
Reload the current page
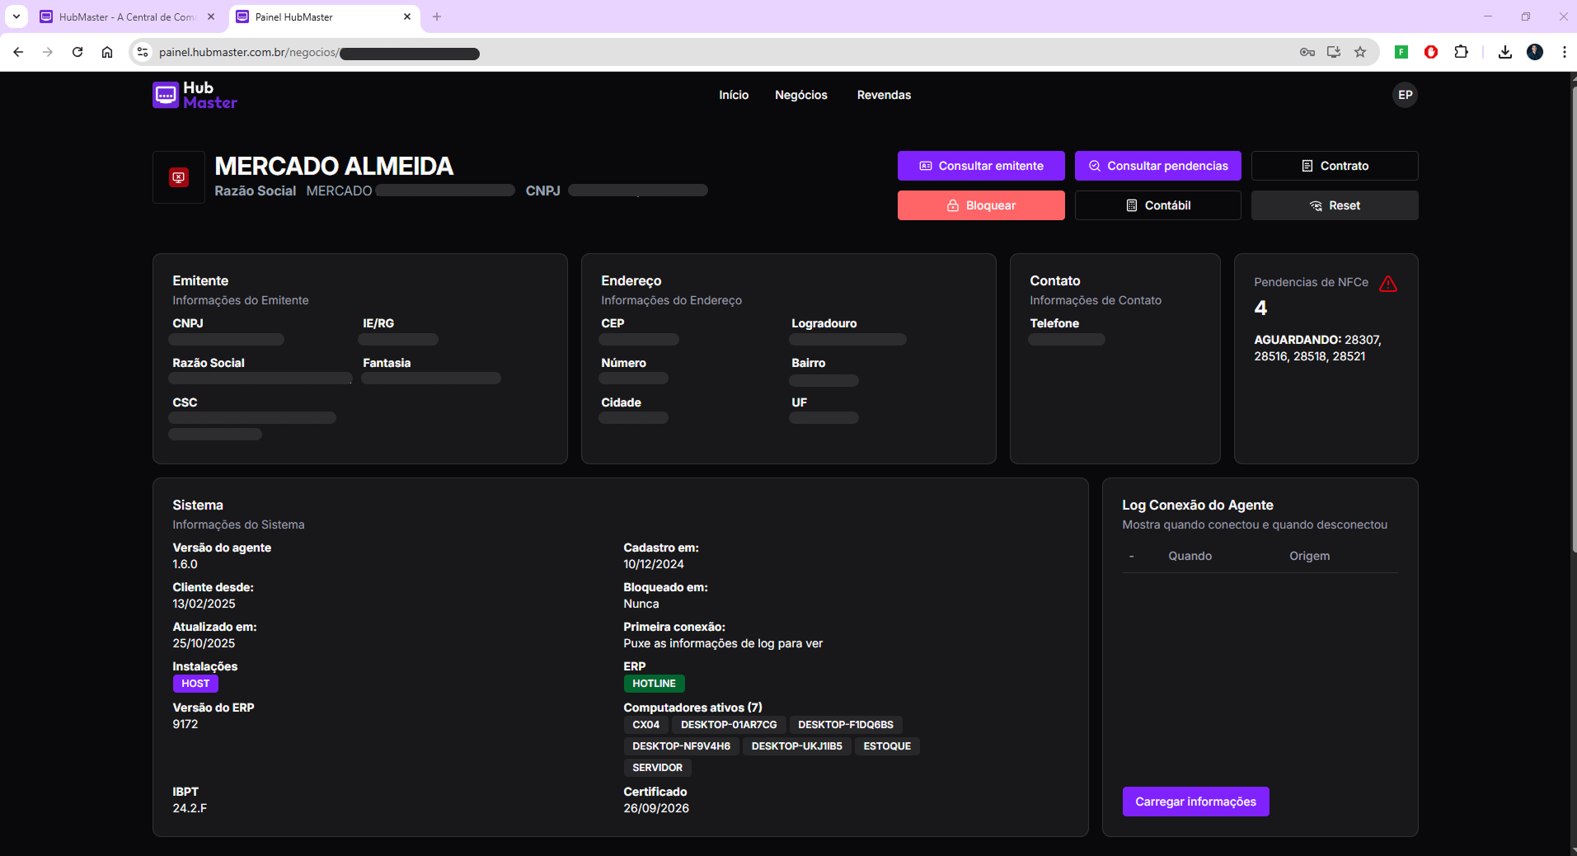[x=77, y=52]
